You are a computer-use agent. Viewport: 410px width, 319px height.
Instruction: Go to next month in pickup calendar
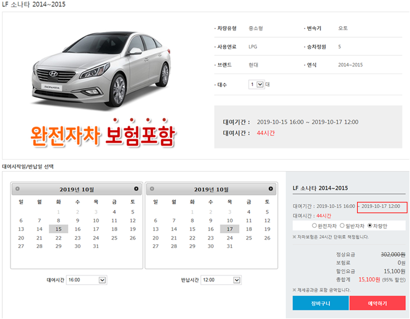click(x=136, y=189)
